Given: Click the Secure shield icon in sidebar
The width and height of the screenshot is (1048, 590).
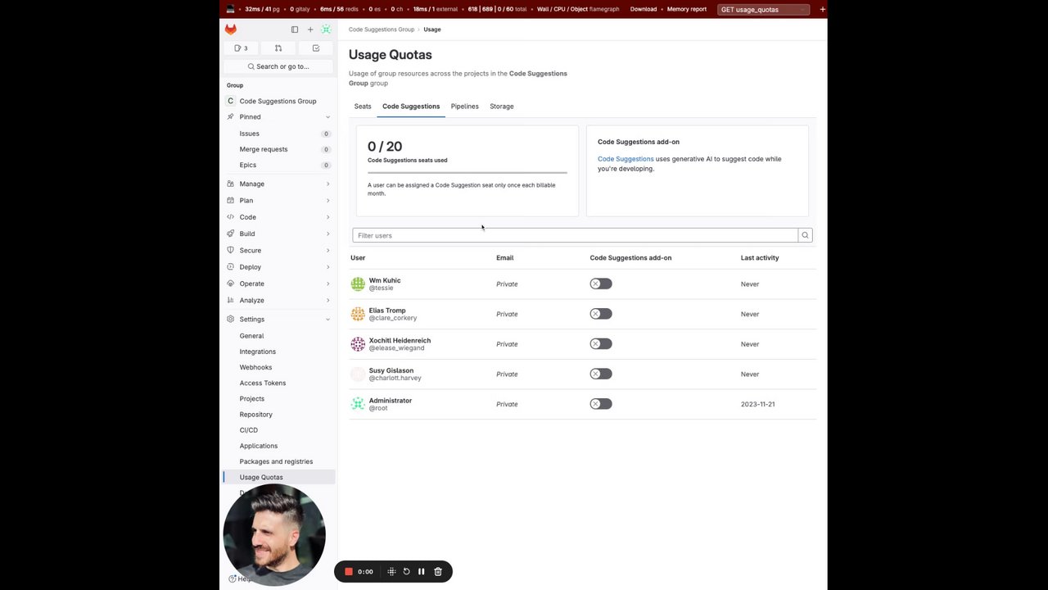Looking at the screenshot, I should click(x=231, y=250).
